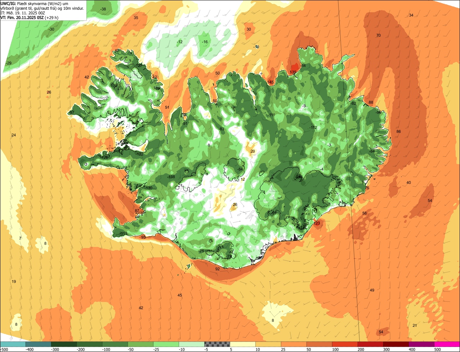This screenshot has width=460, height=352.
Task: Select the -50 medium green legend swatch
Action: pos(141,344)
